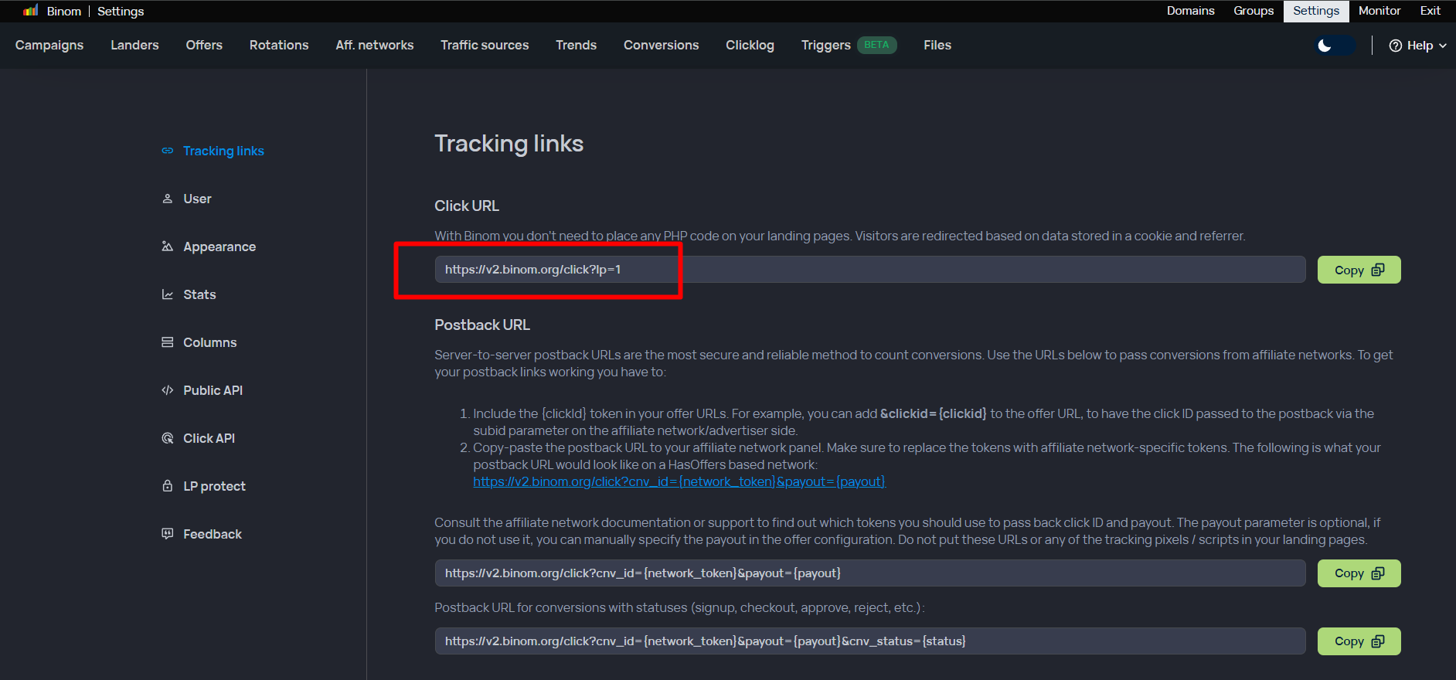
Task: Open the Clicklog tab
Action: tap(750, 45)
